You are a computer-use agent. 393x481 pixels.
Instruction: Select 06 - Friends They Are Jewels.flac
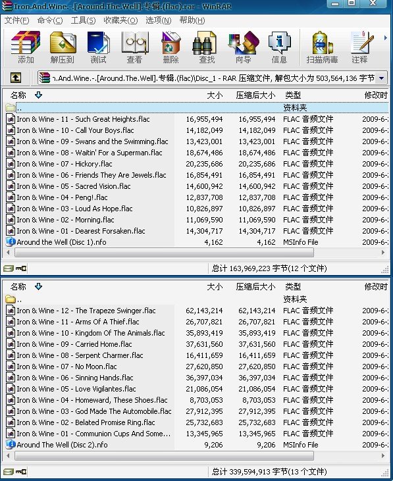92,175
